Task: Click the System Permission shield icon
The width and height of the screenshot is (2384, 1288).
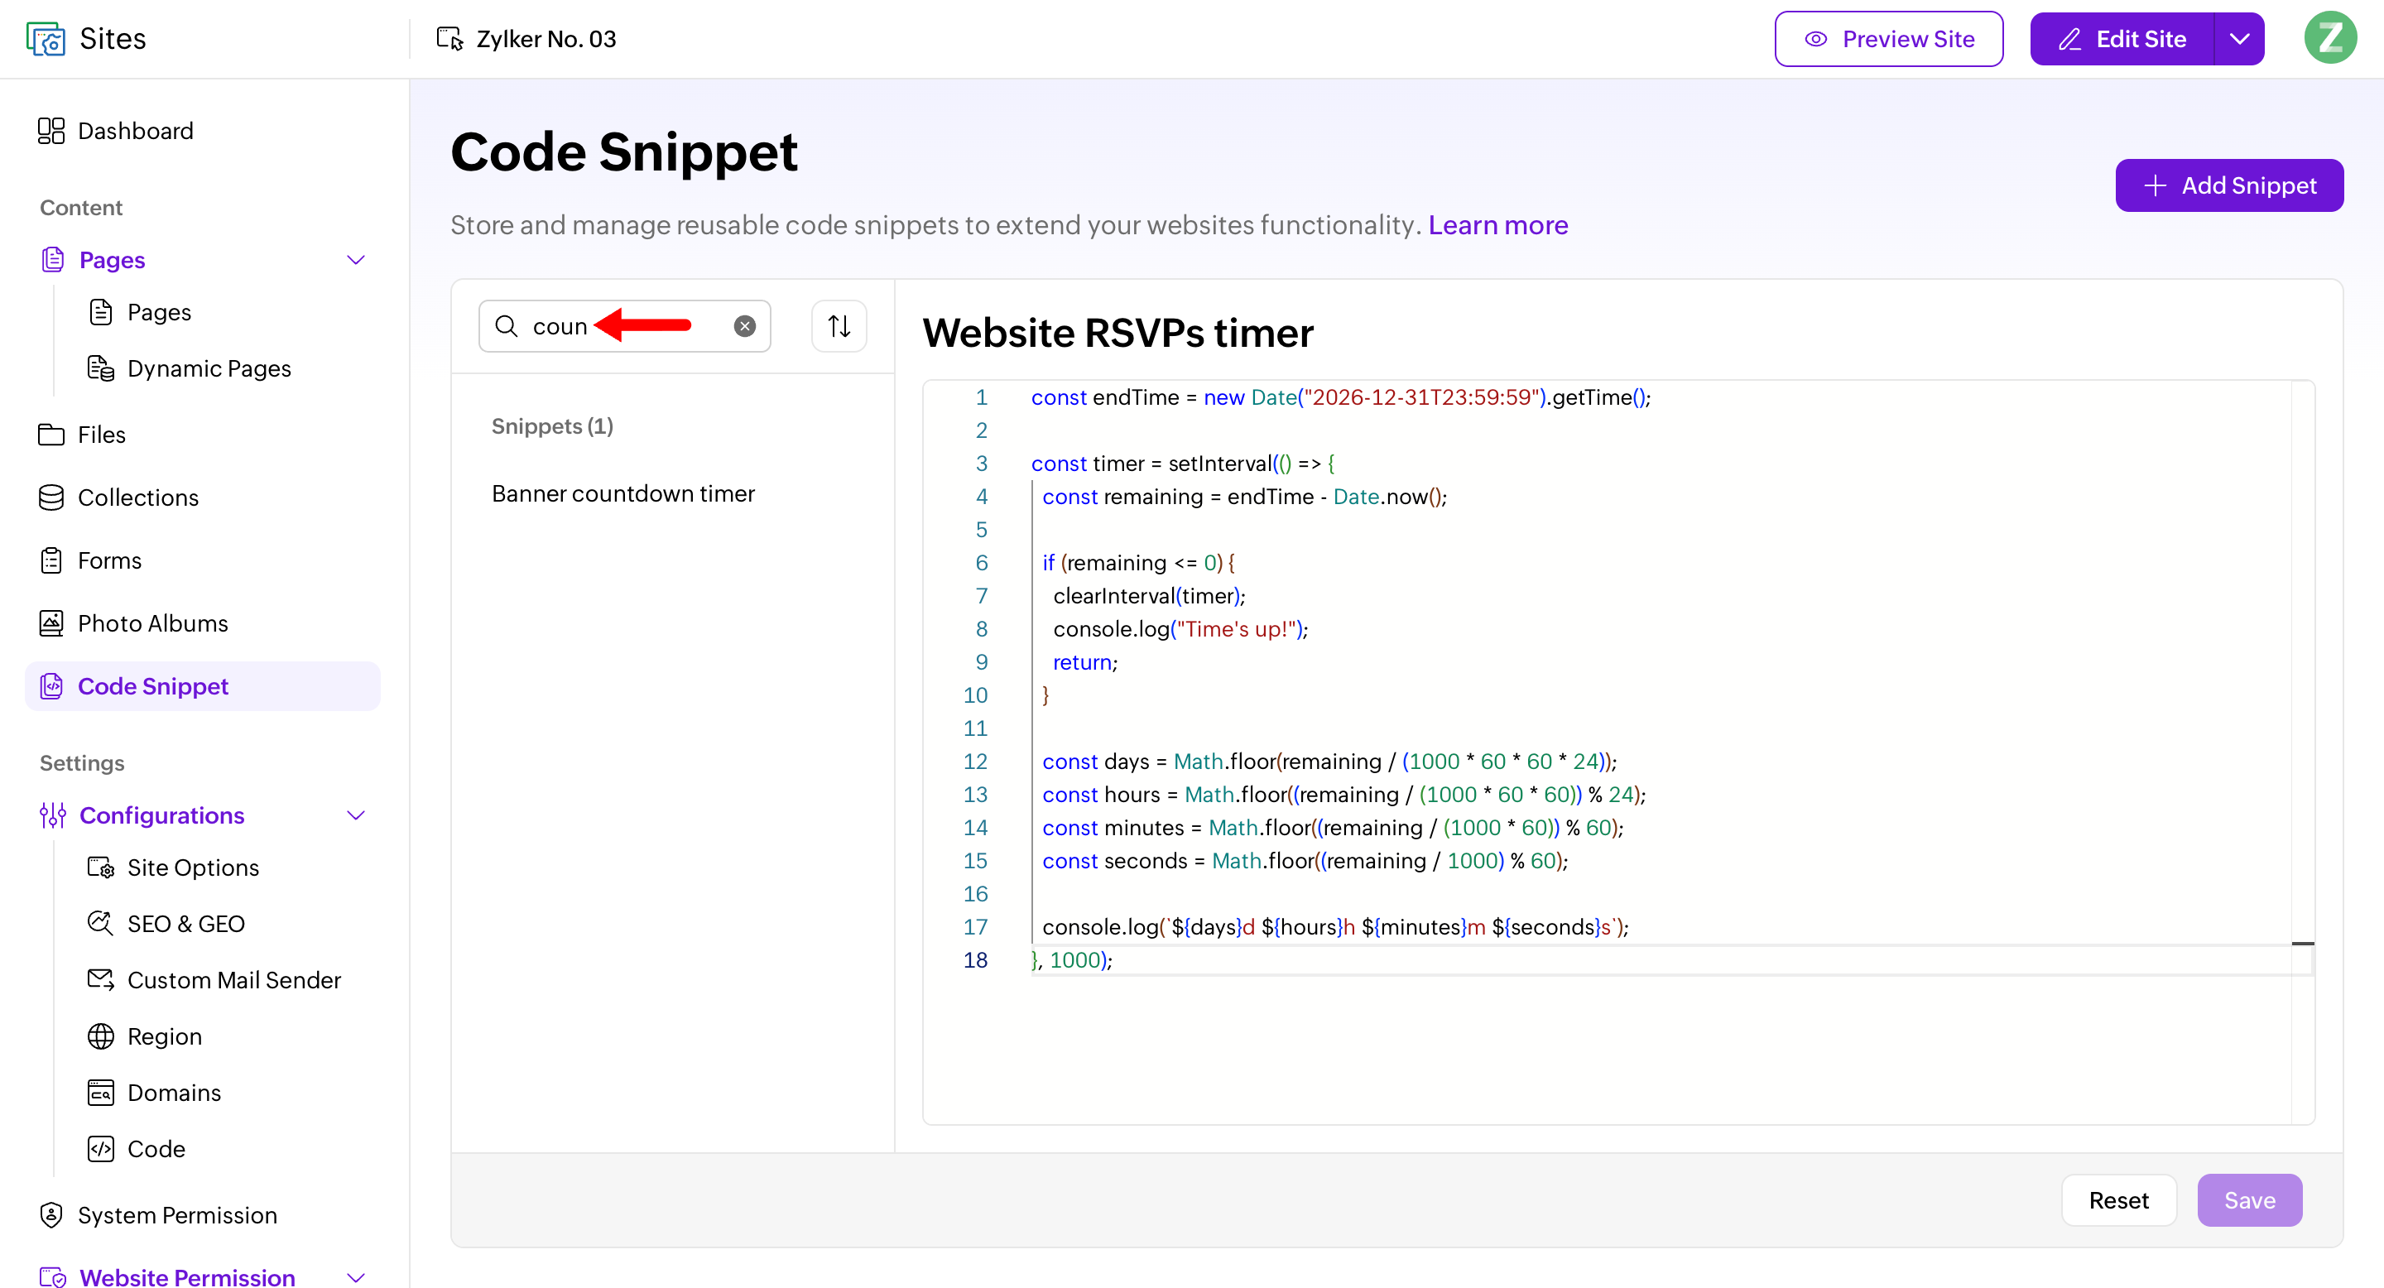Action: coord(52,1215)
